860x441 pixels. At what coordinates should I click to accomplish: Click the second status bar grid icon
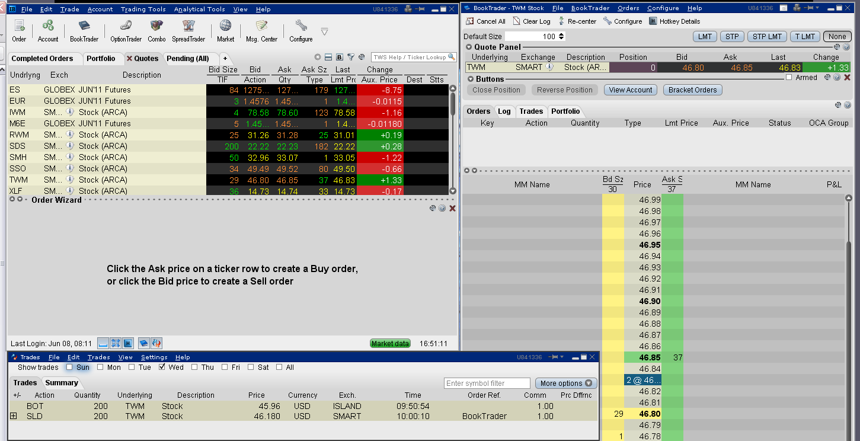tap(116, 343)
